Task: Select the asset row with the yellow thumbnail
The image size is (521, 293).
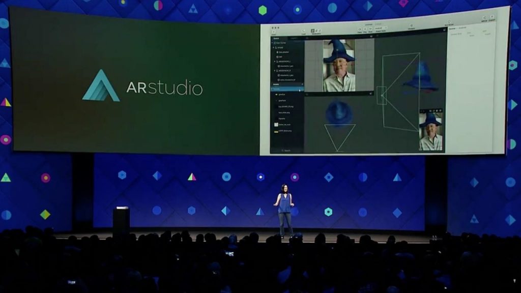Action: pyautogui.click(x=287, y=131)
